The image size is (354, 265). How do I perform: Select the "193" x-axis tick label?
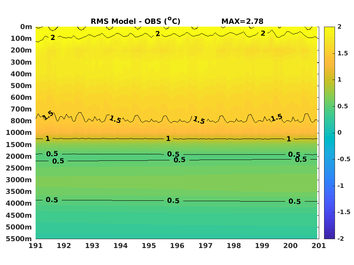[92, 246]
